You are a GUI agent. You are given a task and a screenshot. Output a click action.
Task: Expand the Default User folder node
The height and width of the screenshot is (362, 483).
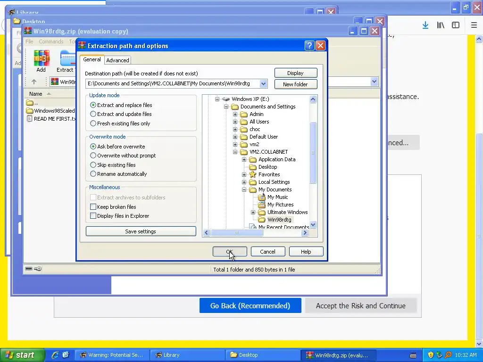coord(235,137)
